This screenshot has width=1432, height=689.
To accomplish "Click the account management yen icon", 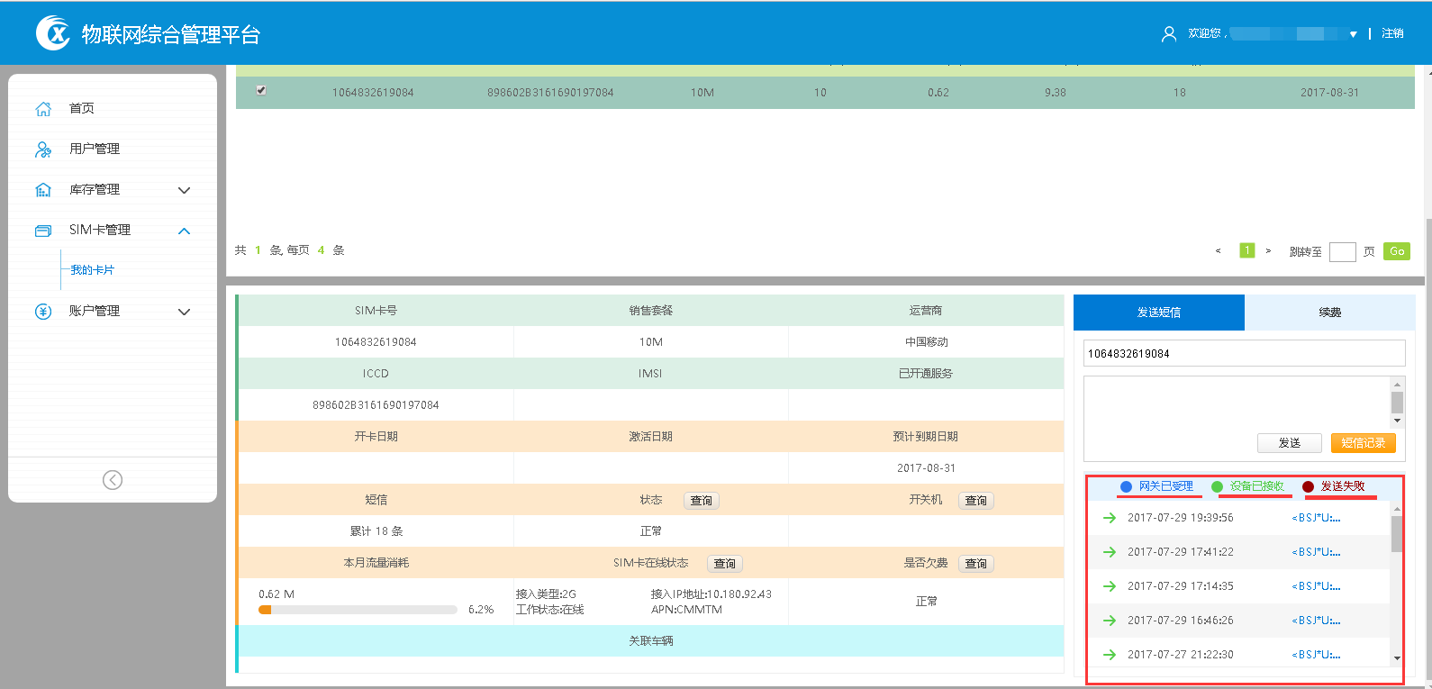I will click(x=43, y=312).
